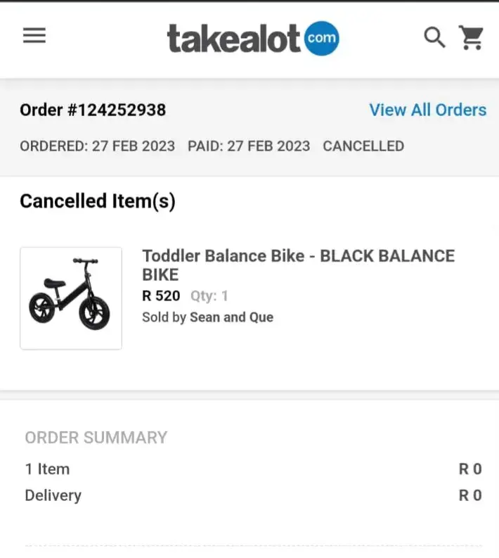Click the CANCELLED order status label
This screenshot has height=558, width=499.
363,146
